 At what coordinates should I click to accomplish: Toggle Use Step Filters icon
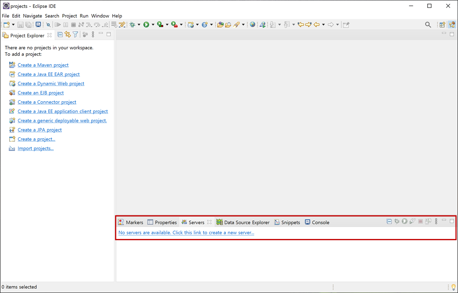[x=122, y=25]
